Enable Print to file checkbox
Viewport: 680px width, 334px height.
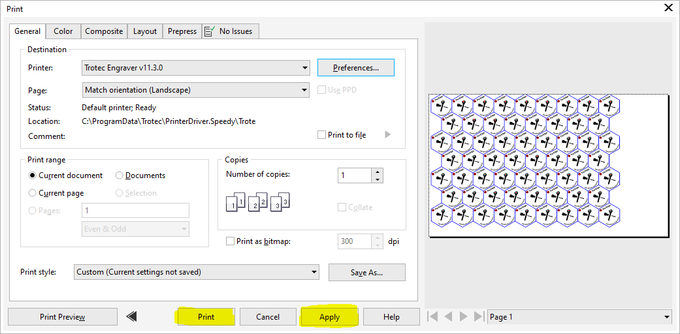321,135
